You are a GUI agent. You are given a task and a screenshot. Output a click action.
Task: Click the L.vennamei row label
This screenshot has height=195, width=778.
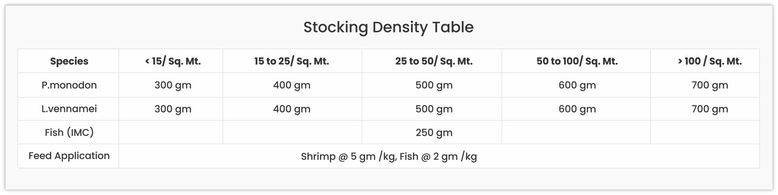click(69, 109)
